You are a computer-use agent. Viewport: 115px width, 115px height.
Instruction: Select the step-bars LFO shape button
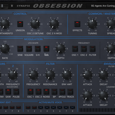(46, 49)
